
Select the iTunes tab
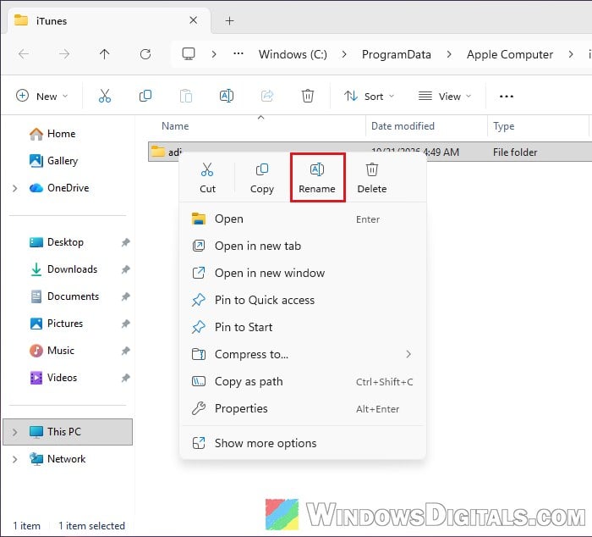[109, 21]
